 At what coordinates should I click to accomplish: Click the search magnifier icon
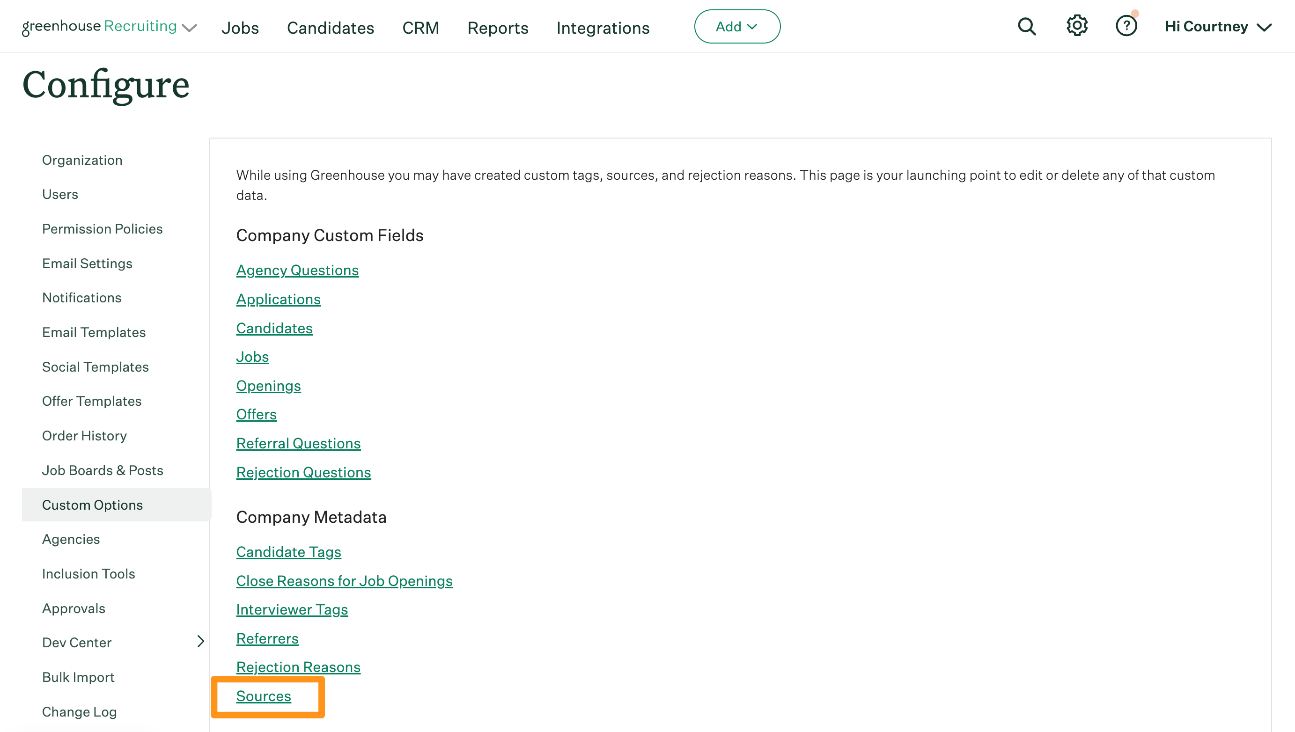pyautogui.click(x=1026, y=27)
